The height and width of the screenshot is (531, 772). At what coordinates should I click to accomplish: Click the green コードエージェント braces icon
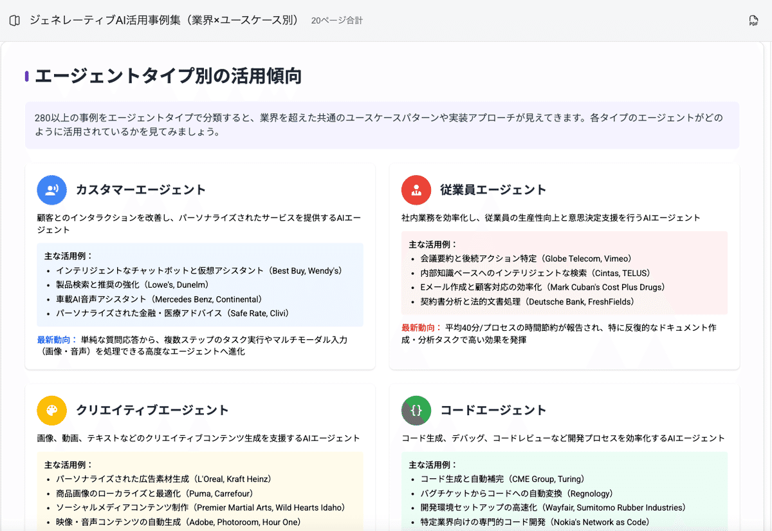(416, 410)
